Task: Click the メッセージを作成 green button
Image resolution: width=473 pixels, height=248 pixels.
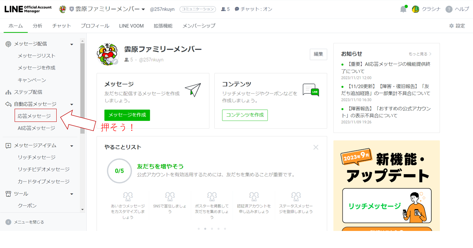Action: 127,115
